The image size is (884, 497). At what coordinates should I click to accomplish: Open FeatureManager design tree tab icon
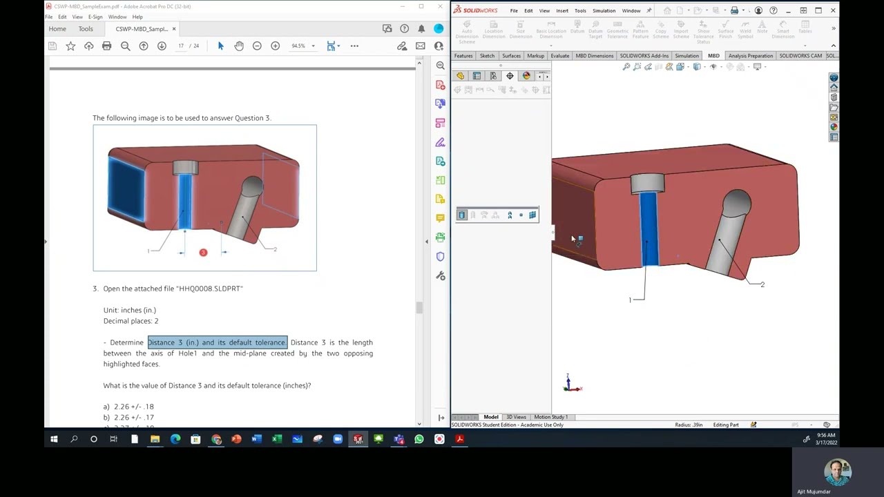[461, 76]
